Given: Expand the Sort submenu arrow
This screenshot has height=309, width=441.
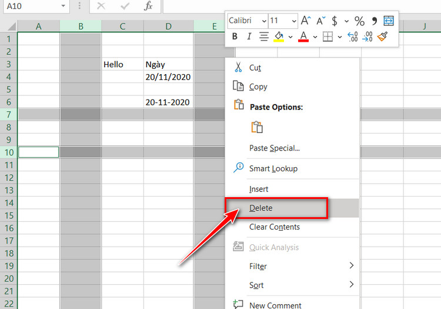Looking at the screenshot, I should 351,284.
